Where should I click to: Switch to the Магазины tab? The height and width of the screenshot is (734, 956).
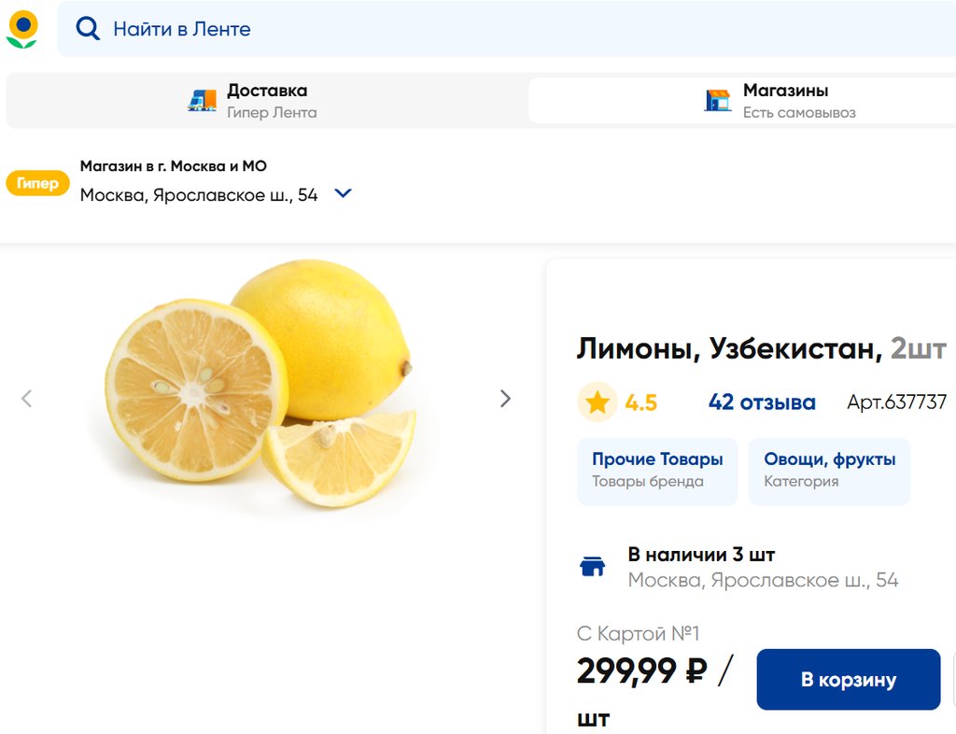click(x=785, y=101)
